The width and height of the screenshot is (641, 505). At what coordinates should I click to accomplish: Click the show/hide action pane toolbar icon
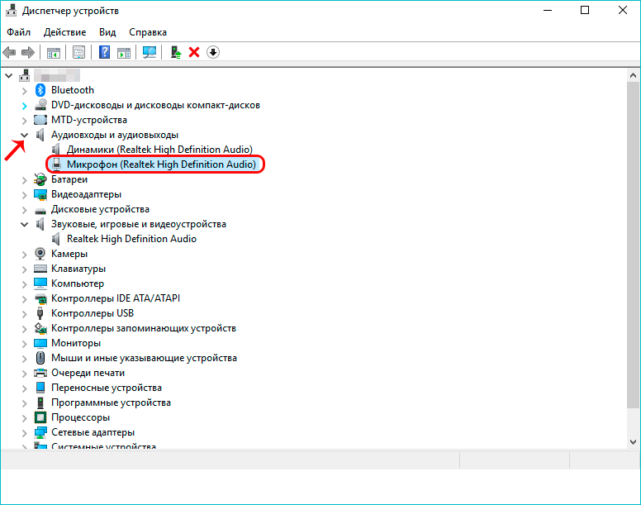tap(123, 52)
